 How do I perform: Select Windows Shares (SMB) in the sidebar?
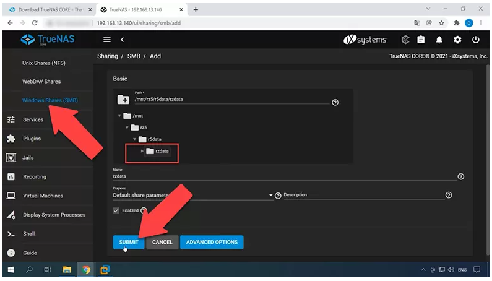50,100
